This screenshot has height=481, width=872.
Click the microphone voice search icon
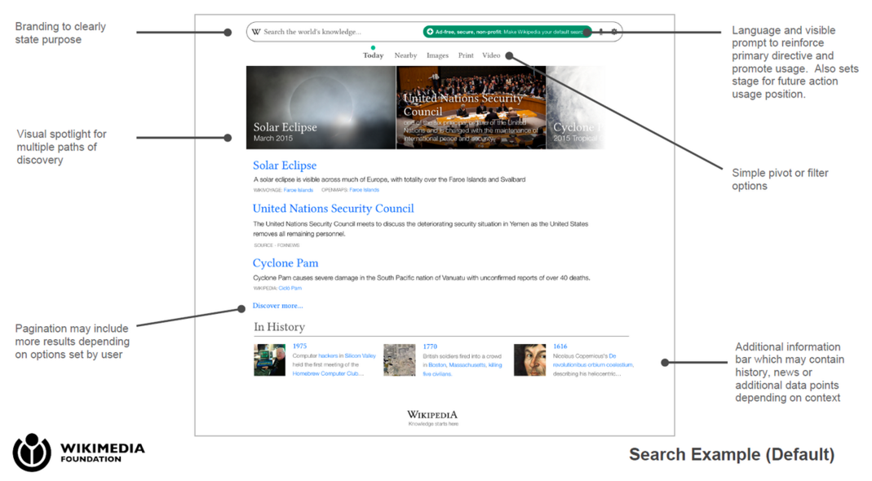click(x=601, y=32)
